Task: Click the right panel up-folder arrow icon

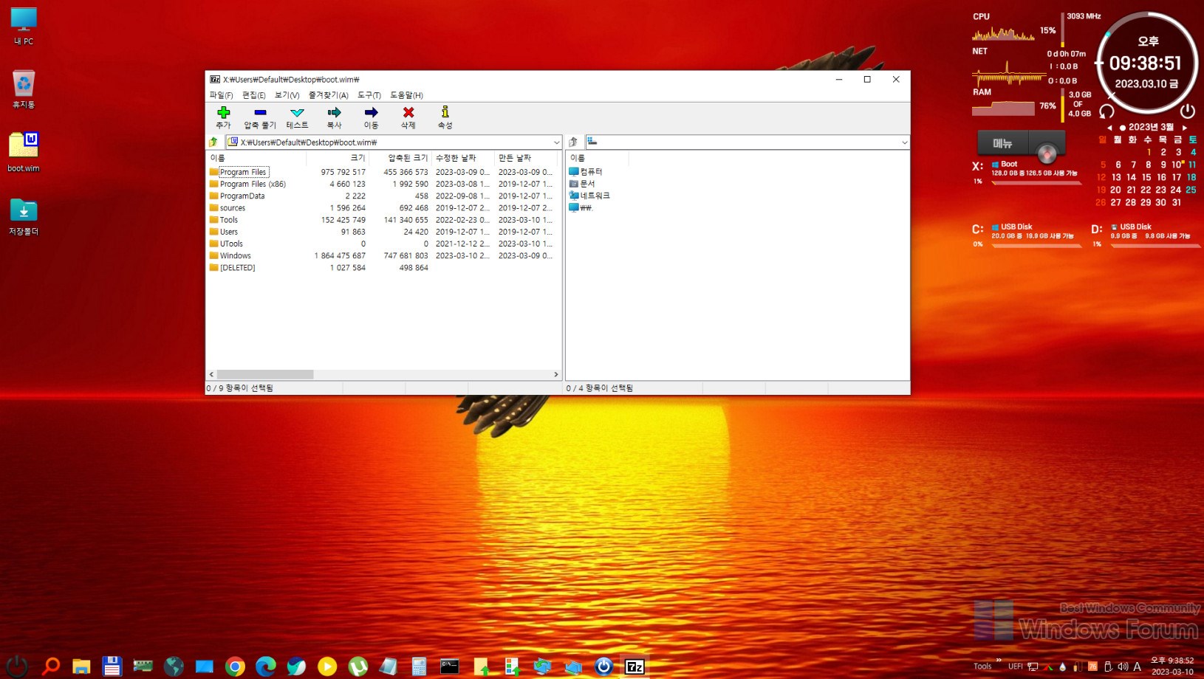Action: [x=573, y=142]
